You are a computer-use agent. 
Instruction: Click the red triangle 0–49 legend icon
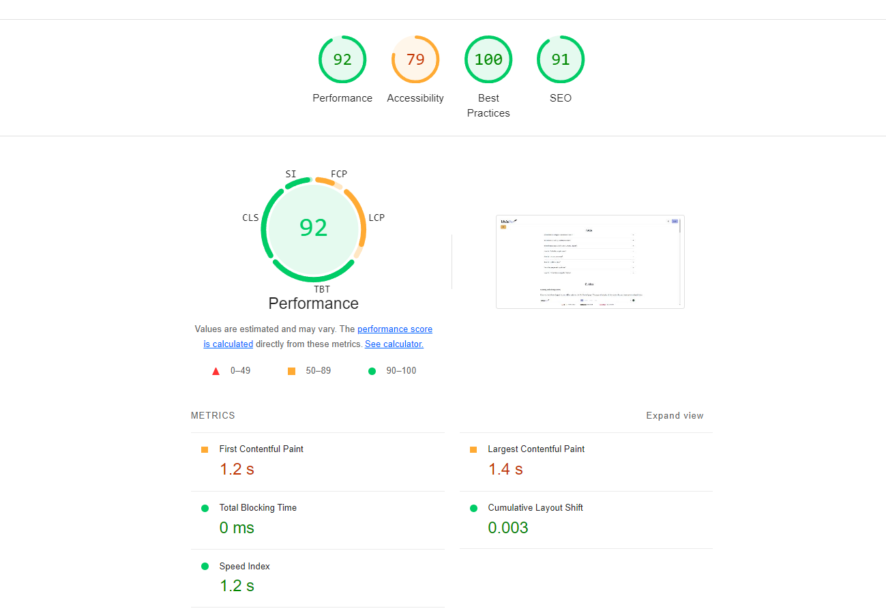click(x=216, y=371)
